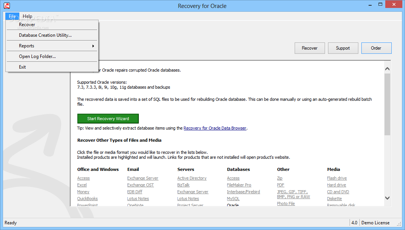This screenshot has width=405, height=230.
Task: Open the Diskette link
Action: [334, 199]
